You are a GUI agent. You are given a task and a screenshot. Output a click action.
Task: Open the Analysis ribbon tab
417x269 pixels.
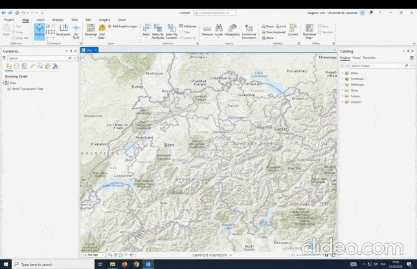[58, 19]
